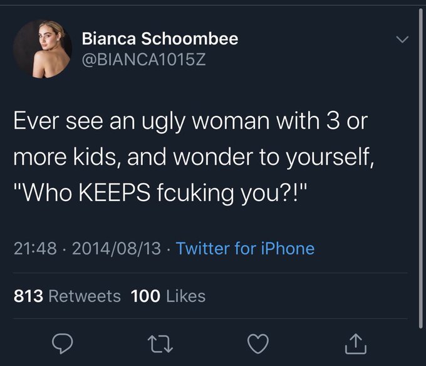Click the bold number 813 in the stats

pos(28,295)
